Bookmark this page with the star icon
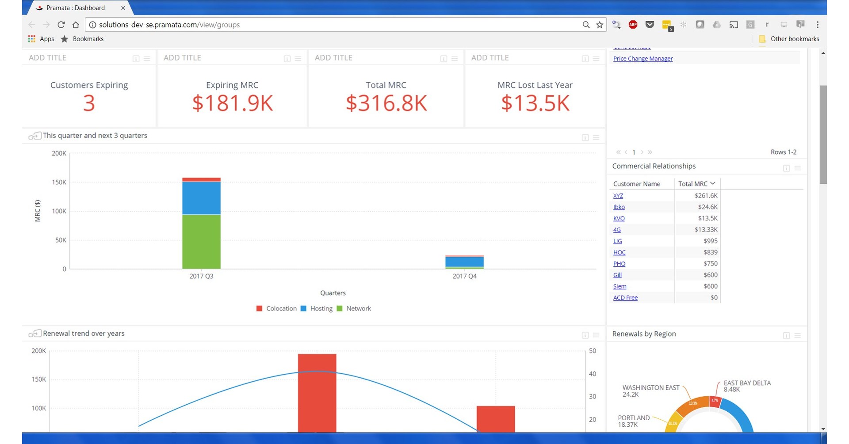This screenshot has height=444, width=849. pyautogui.click(x=600, y=25)
